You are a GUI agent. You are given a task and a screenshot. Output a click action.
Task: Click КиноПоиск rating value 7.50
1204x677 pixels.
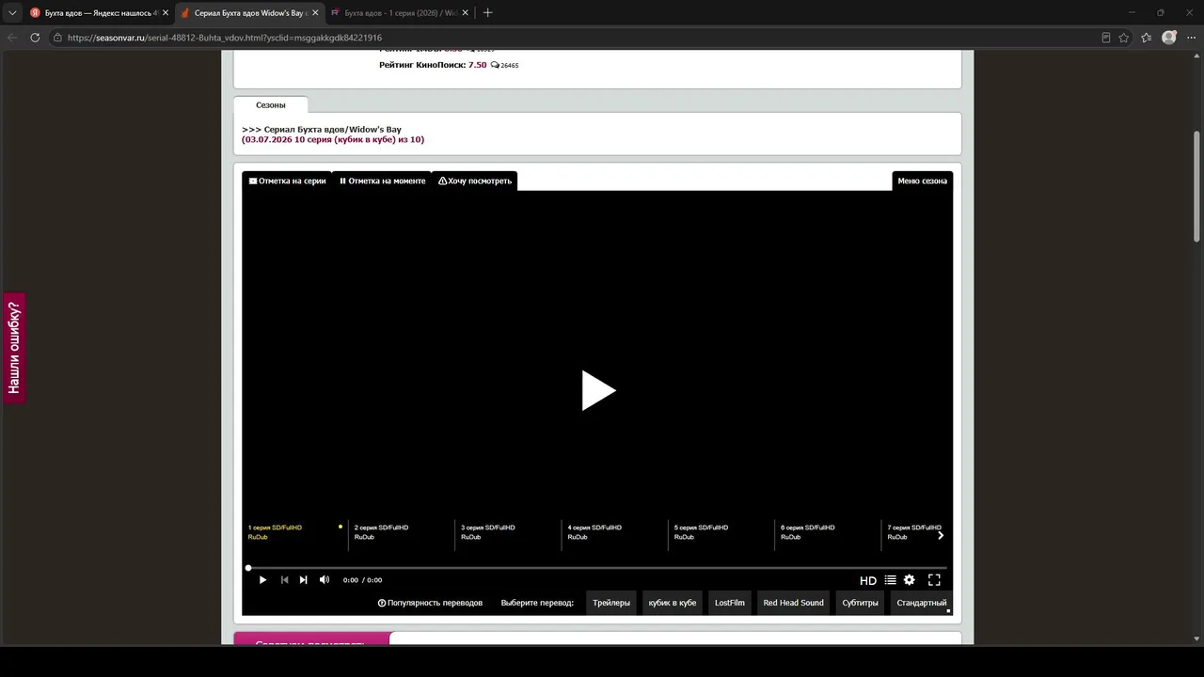coord(478,65)
